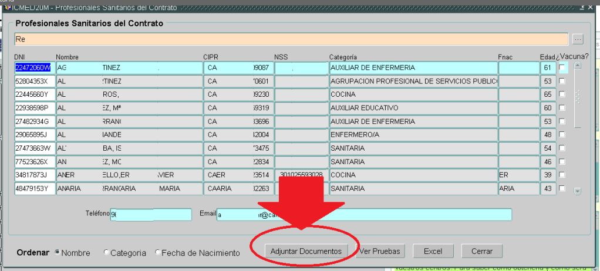Select the Nombre sort radio button
The height and width of the screenshot is (271, 600).
(x=58, y=253)
